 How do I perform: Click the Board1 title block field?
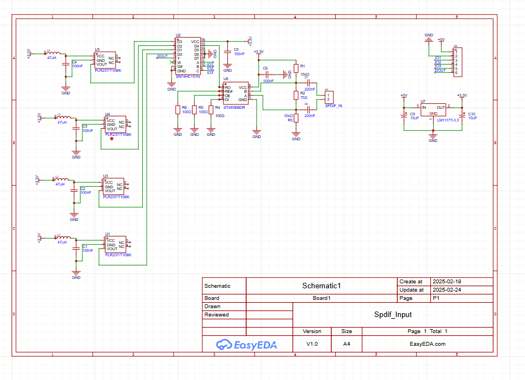(x=321, y=298)
